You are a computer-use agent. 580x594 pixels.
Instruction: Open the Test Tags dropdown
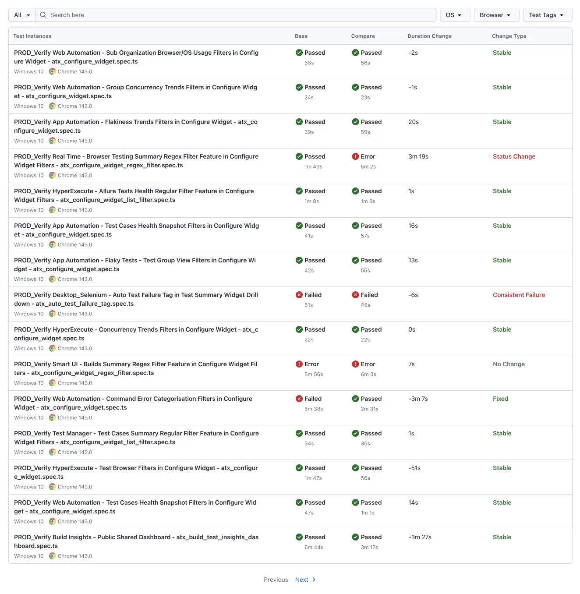click(547, 15)
